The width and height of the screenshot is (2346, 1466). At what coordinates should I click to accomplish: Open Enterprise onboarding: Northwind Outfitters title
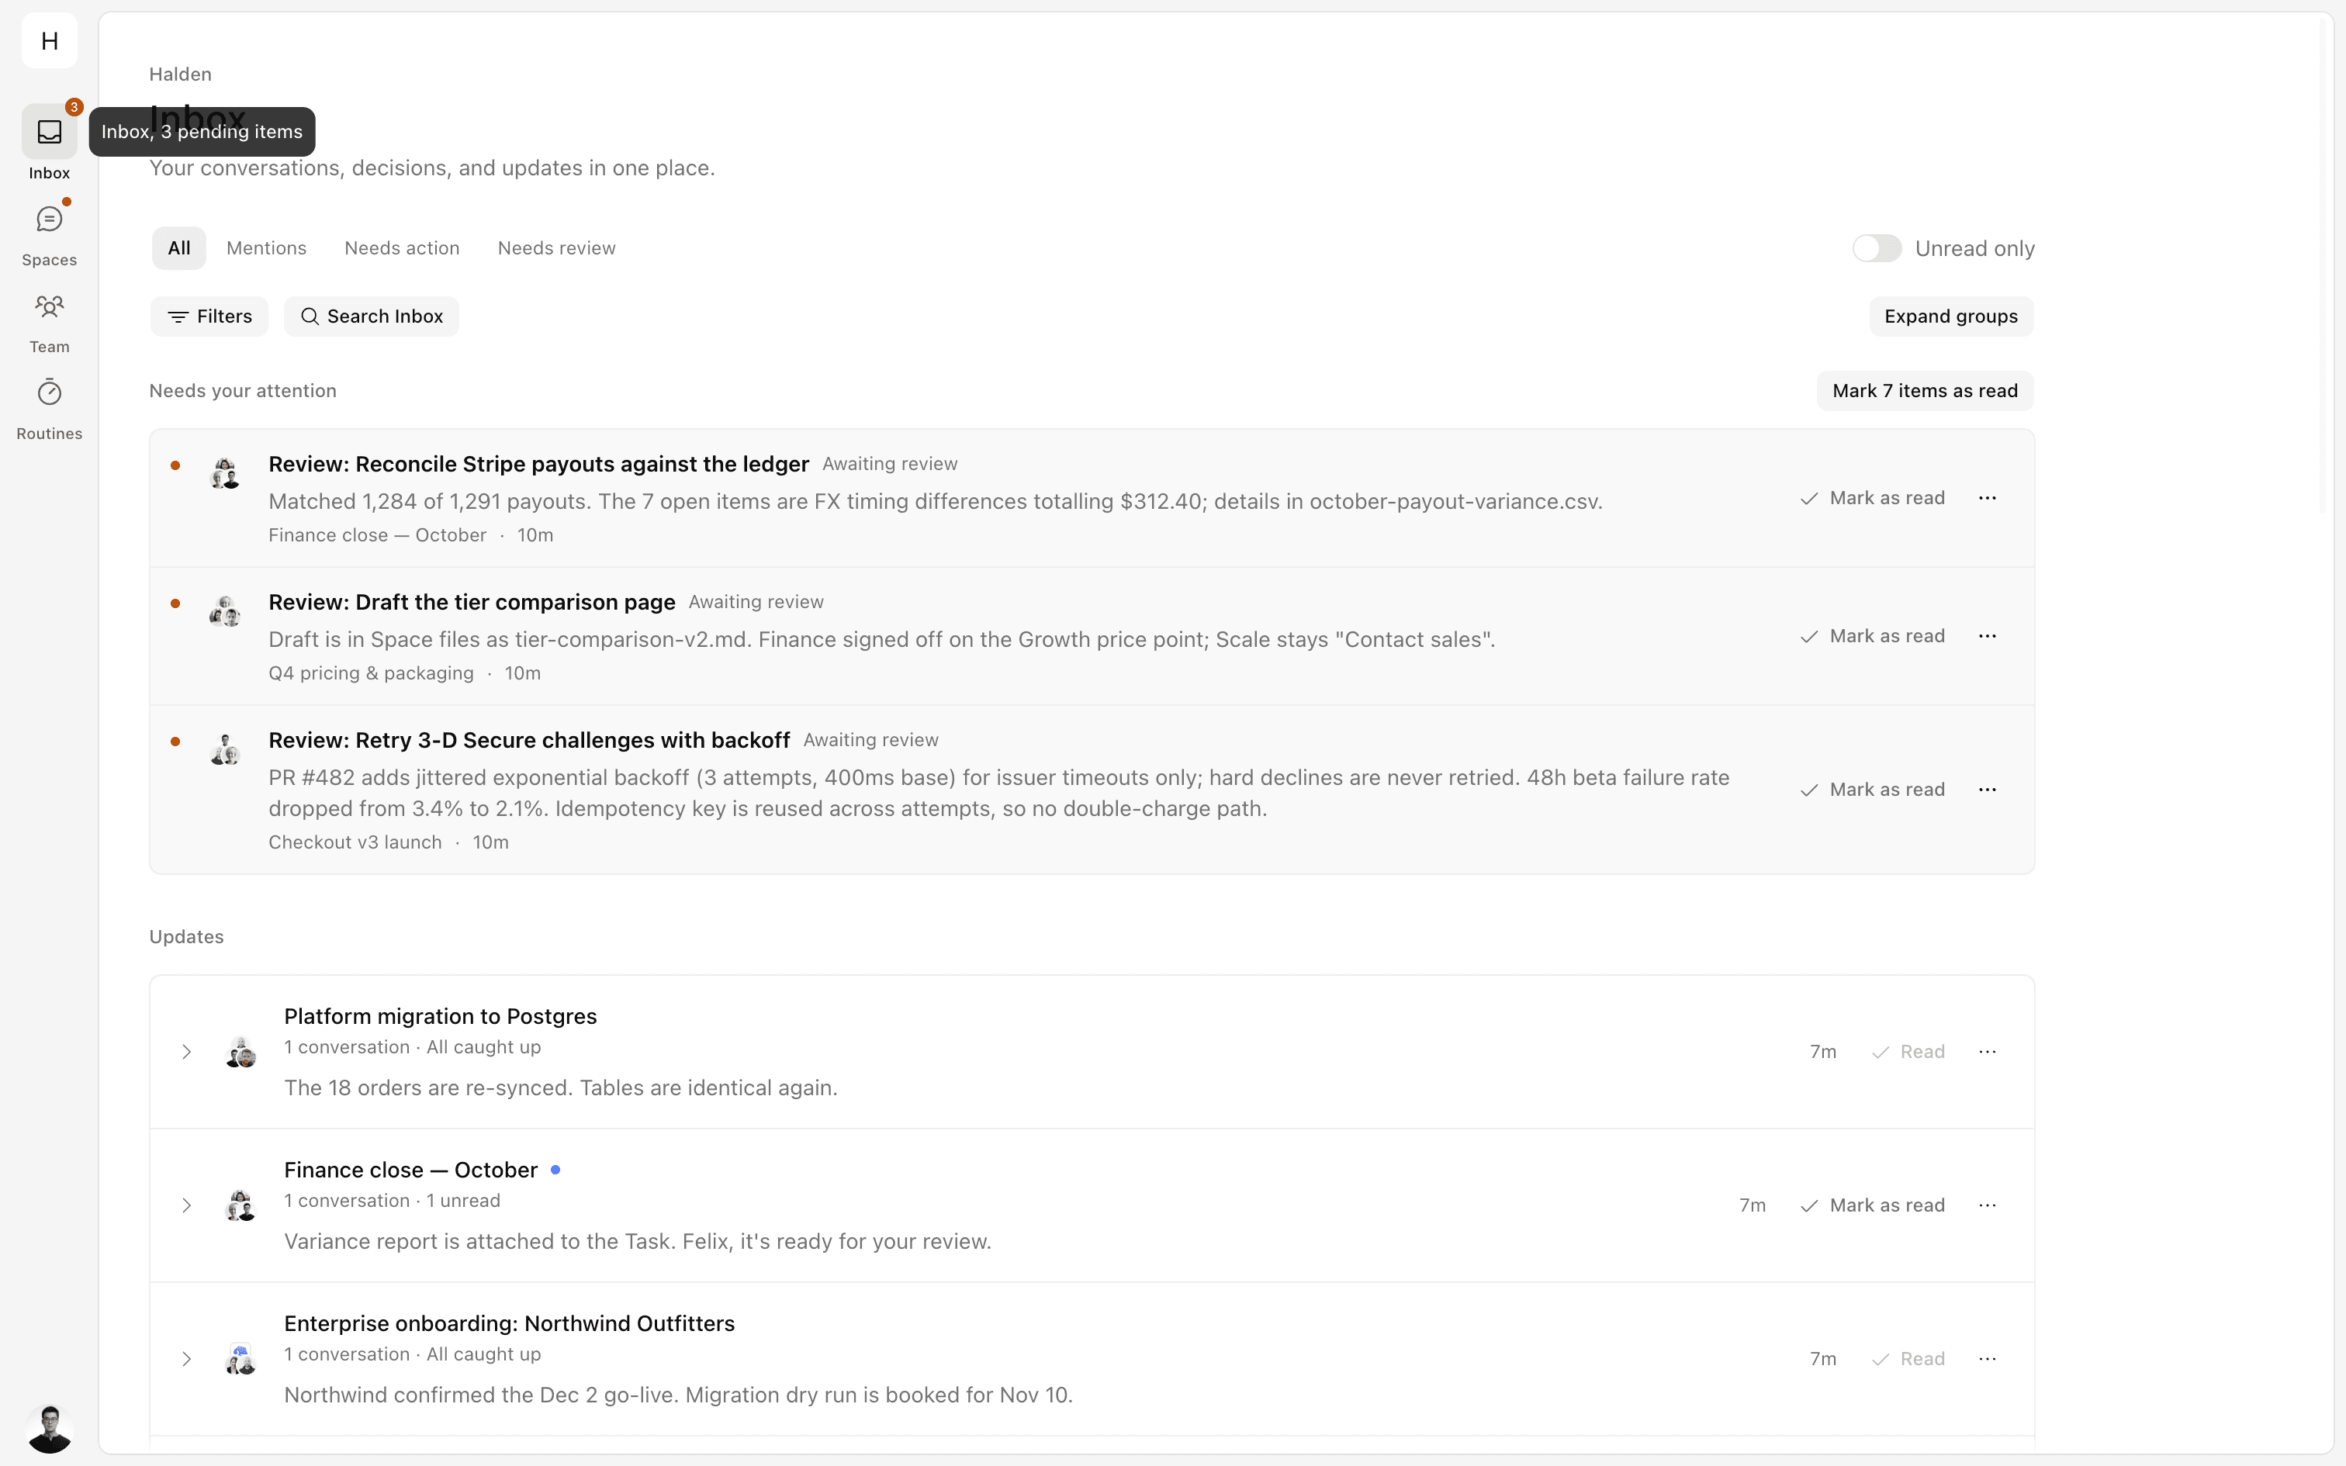point(510,1323)
